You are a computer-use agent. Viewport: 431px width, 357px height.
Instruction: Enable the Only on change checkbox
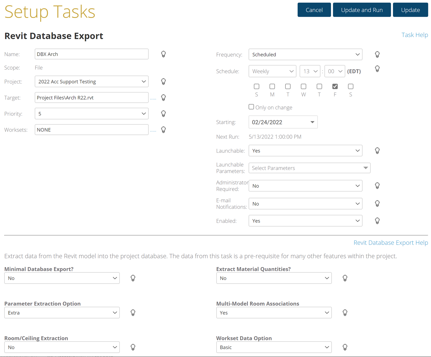251,107
